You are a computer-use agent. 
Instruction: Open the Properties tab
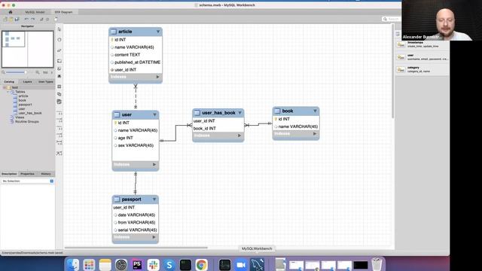click(x=27, y=174)
